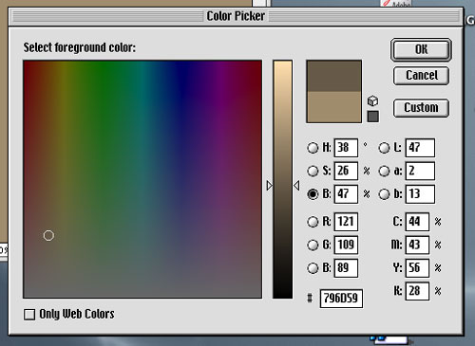Click the brightness slider's left arrow handle
475x346 pixels.
(x=269, y=186)
